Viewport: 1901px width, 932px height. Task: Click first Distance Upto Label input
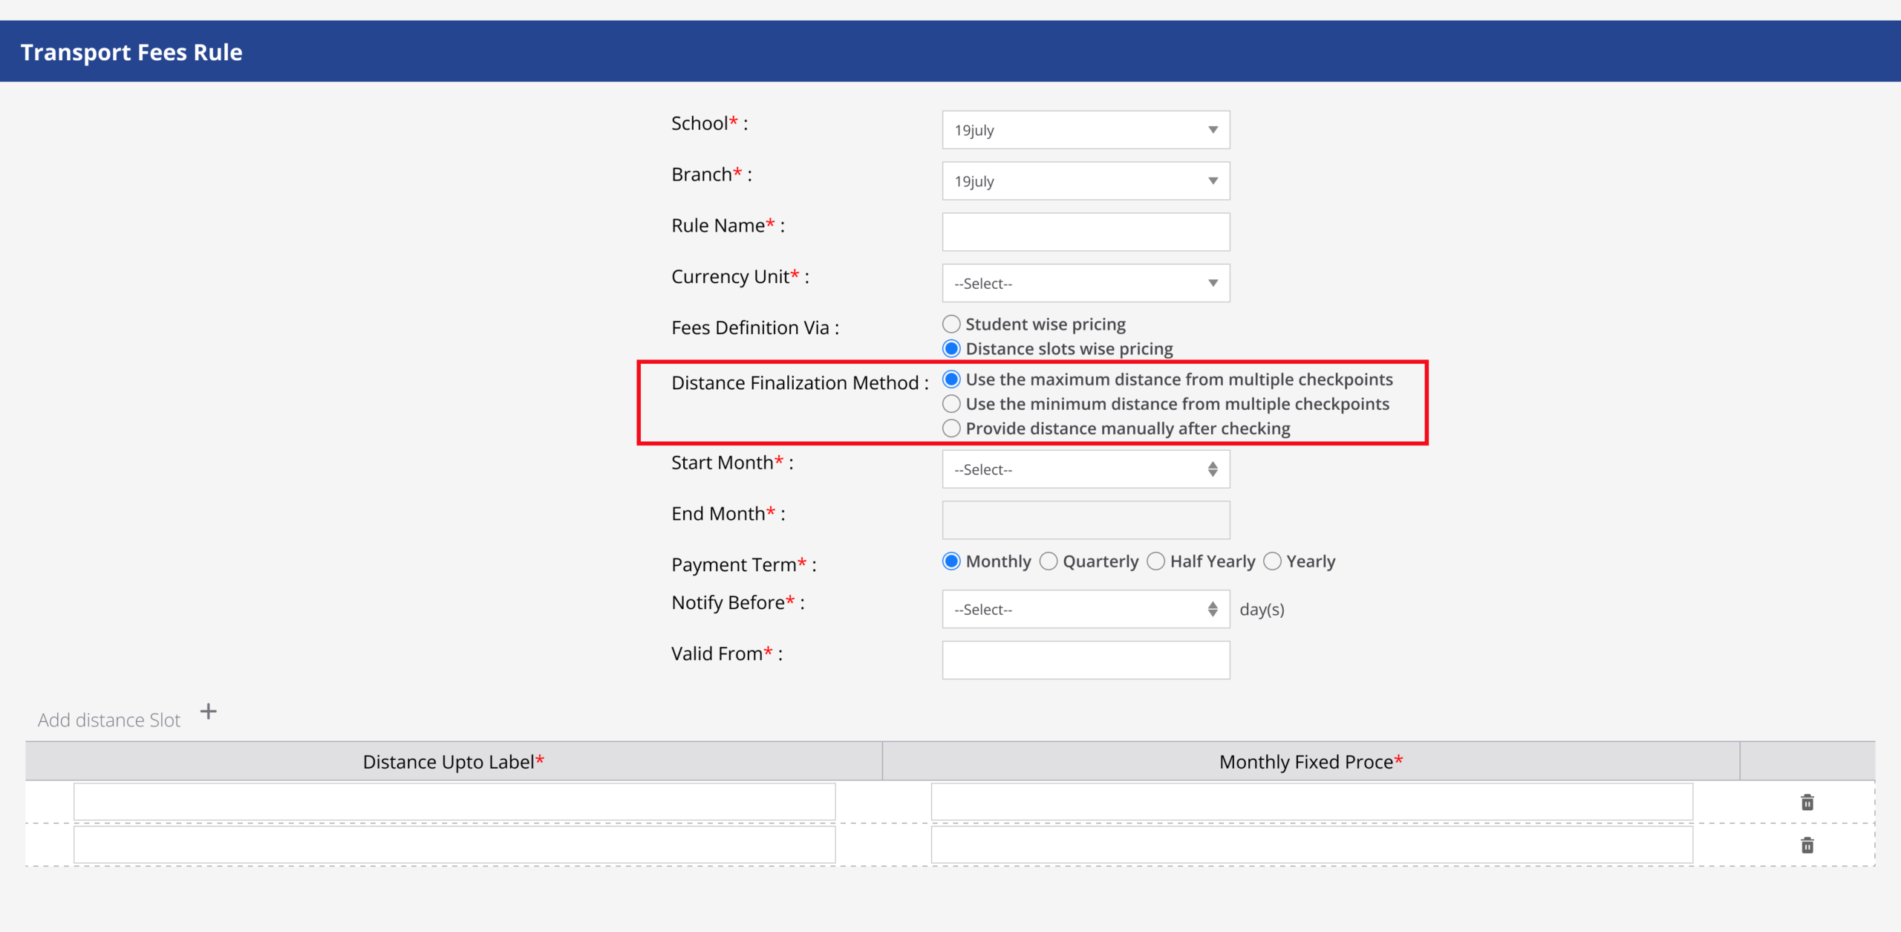click(x=454, y=802)
